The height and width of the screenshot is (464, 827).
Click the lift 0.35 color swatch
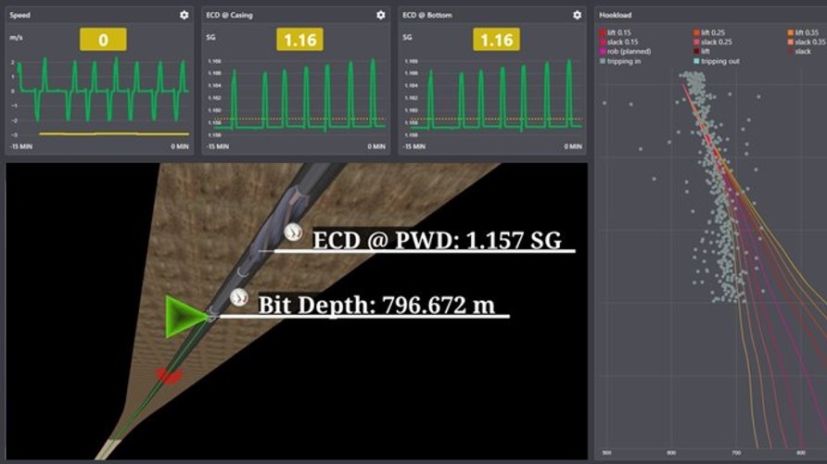click(789, 32)
